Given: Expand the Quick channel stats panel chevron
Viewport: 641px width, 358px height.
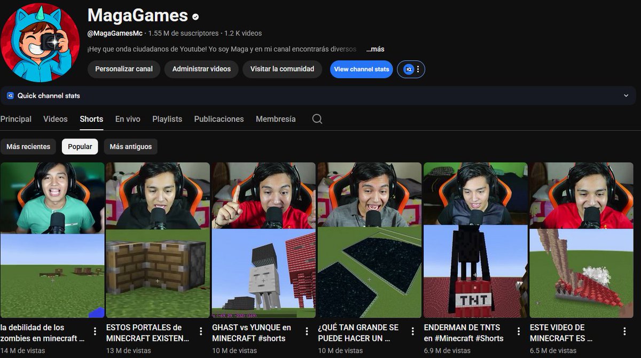Looking at the screenshot, I should tap(626, 96).
